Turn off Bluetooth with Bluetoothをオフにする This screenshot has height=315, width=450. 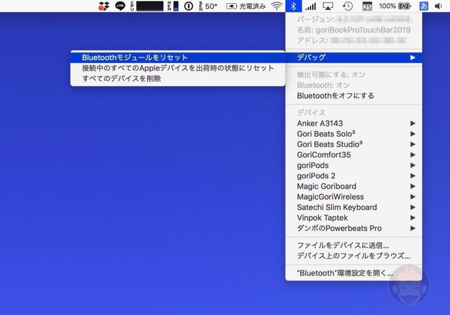pos(354,96)
